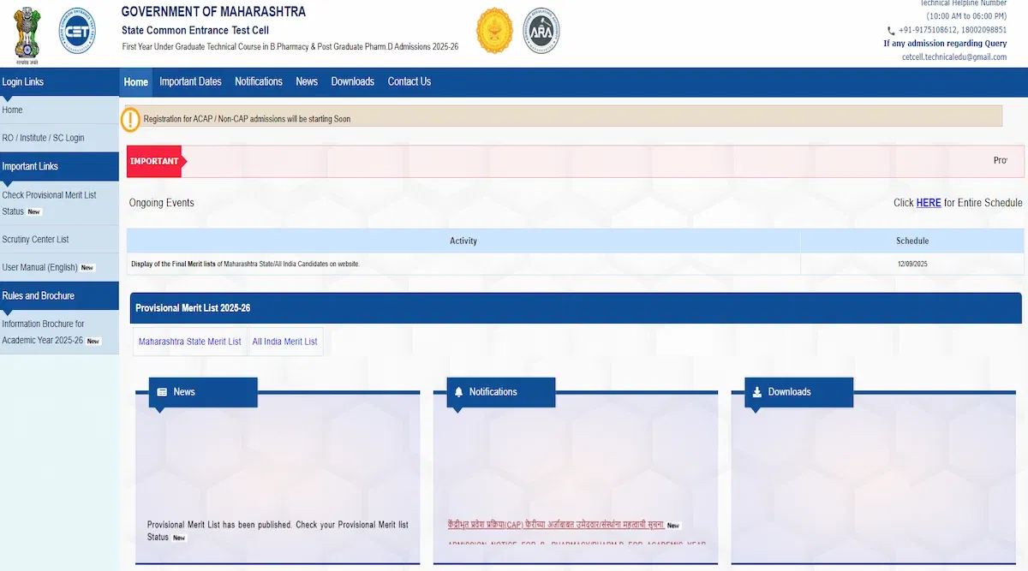
Task: Click the 12/09/2025 schedule date cell
Action: 912,264
